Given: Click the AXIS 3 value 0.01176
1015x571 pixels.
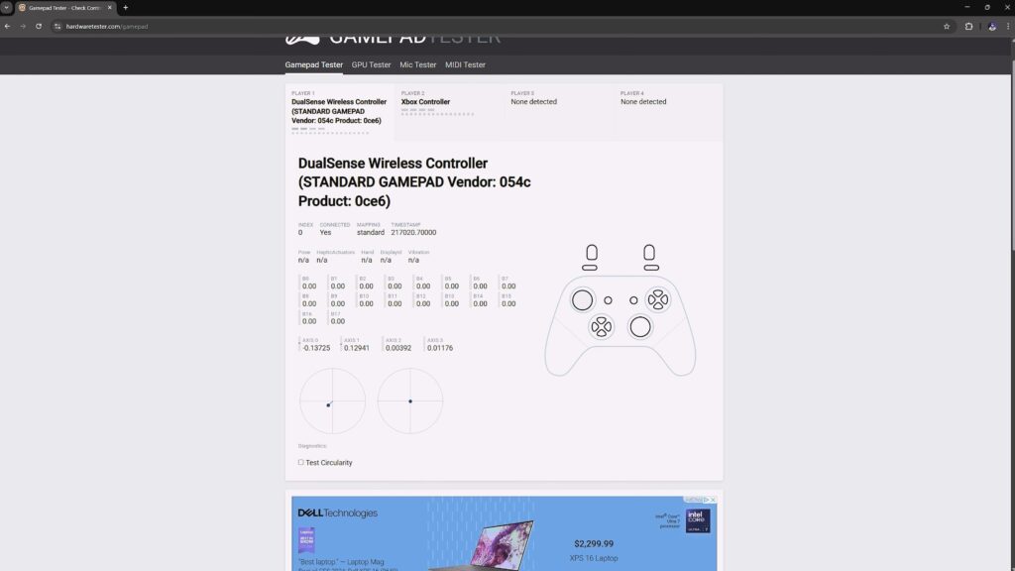Looking at the screenshot, I should tap(440, 348).
